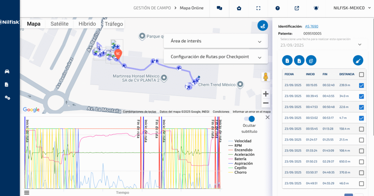Click the clear brush icon button
Viewport: 374px width, 196px height.
coord(358,60)
